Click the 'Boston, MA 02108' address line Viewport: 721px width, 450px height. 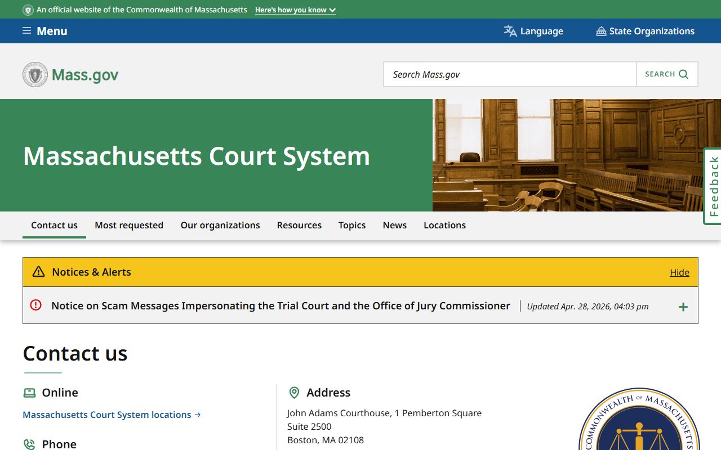pyautogui.click(x=326, y=440)
